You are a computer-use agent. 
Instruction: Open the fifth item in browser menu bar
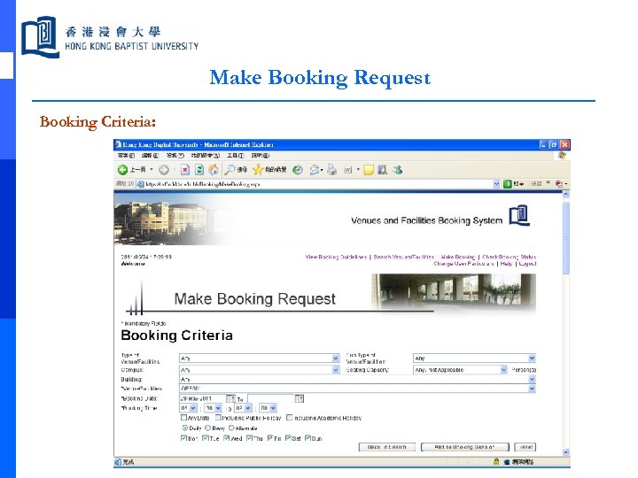coord(235,156)
